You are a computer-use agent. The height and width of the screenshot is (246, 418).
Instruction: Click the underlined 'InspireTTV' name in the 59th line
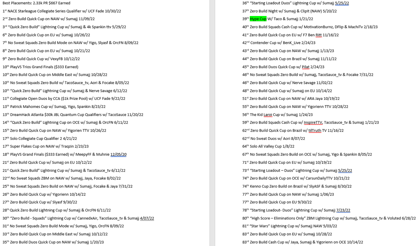coord(313,123)
